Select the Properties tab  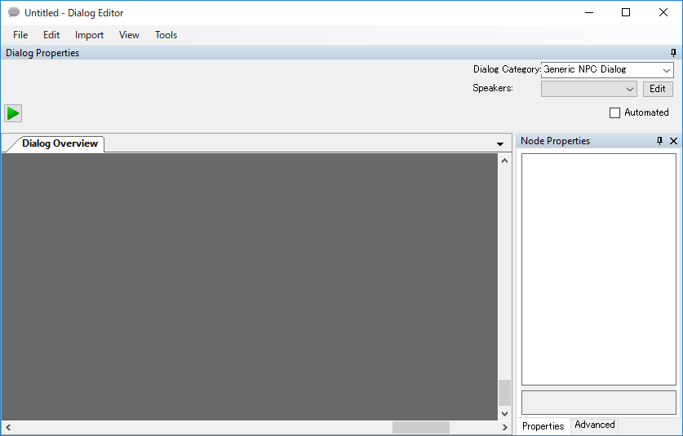coord(543,425)
